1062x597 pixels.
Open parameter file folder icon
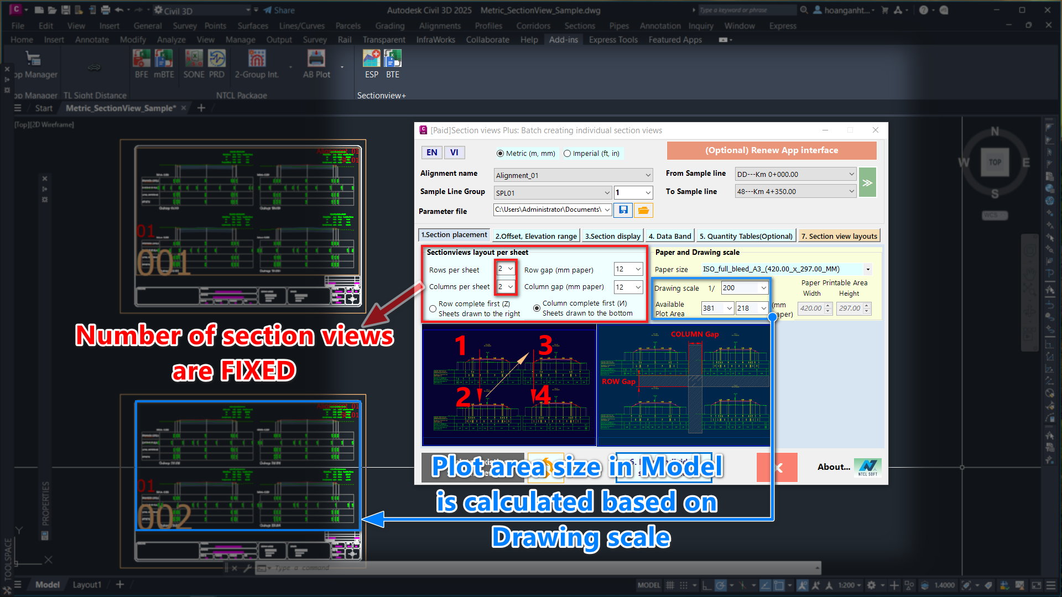[x=643, y=210]
